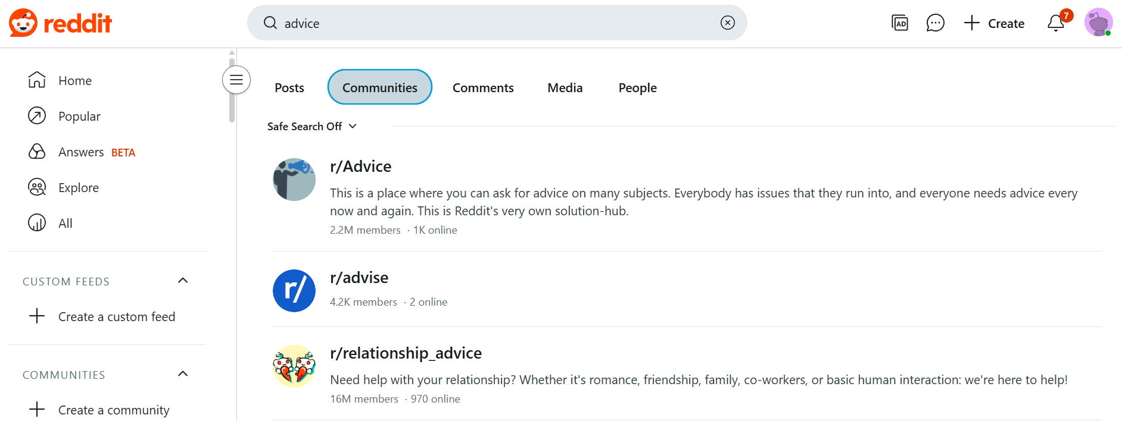
Task: Expand the Safe Search Off dropdown
Action: (x=312, y=126)
